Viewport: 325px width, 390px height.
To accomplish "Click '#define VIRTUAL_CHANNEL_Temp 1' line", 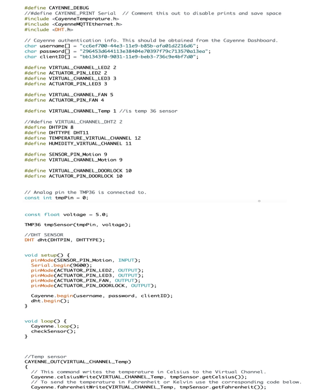I will [x=101, y=111].
